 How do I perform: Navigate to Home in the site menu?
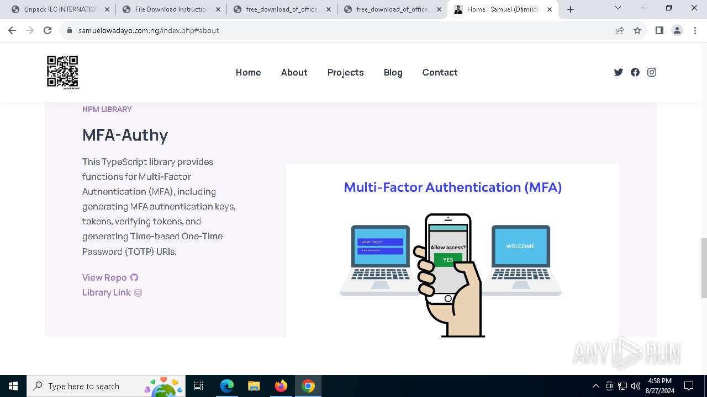click(248, 72)
